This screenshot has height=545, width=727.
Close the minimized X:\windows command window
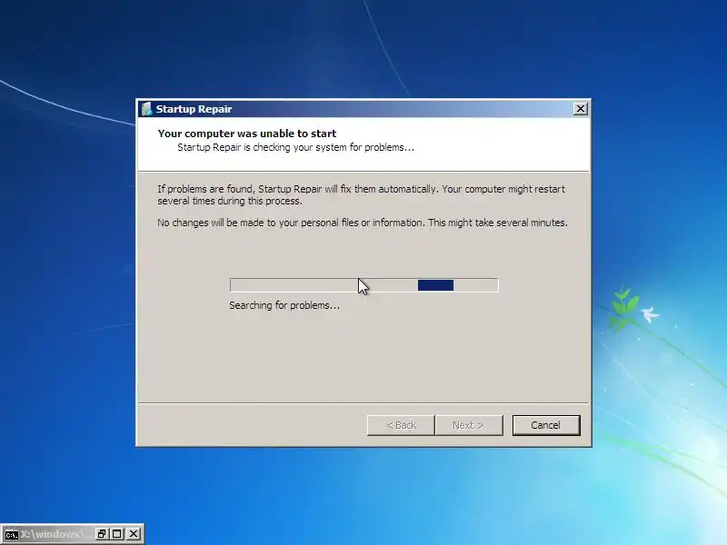(x=133, y=534)
